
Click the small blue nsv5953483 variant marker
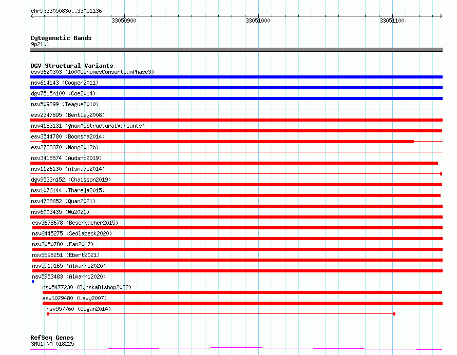[33, 282]
